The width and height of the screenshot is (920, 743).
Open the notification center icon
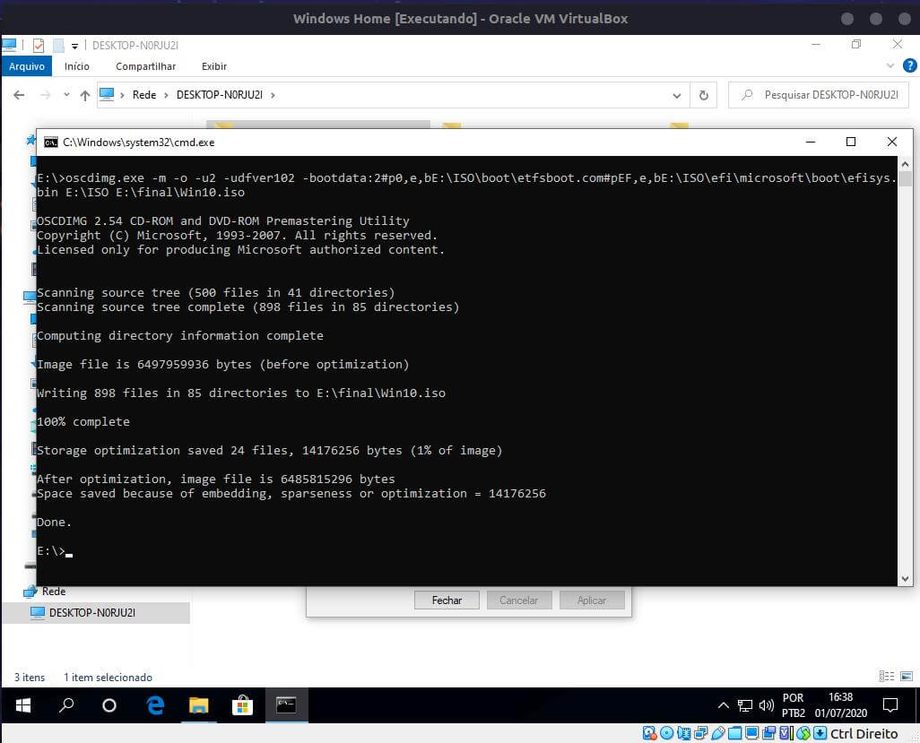(890, 705)
